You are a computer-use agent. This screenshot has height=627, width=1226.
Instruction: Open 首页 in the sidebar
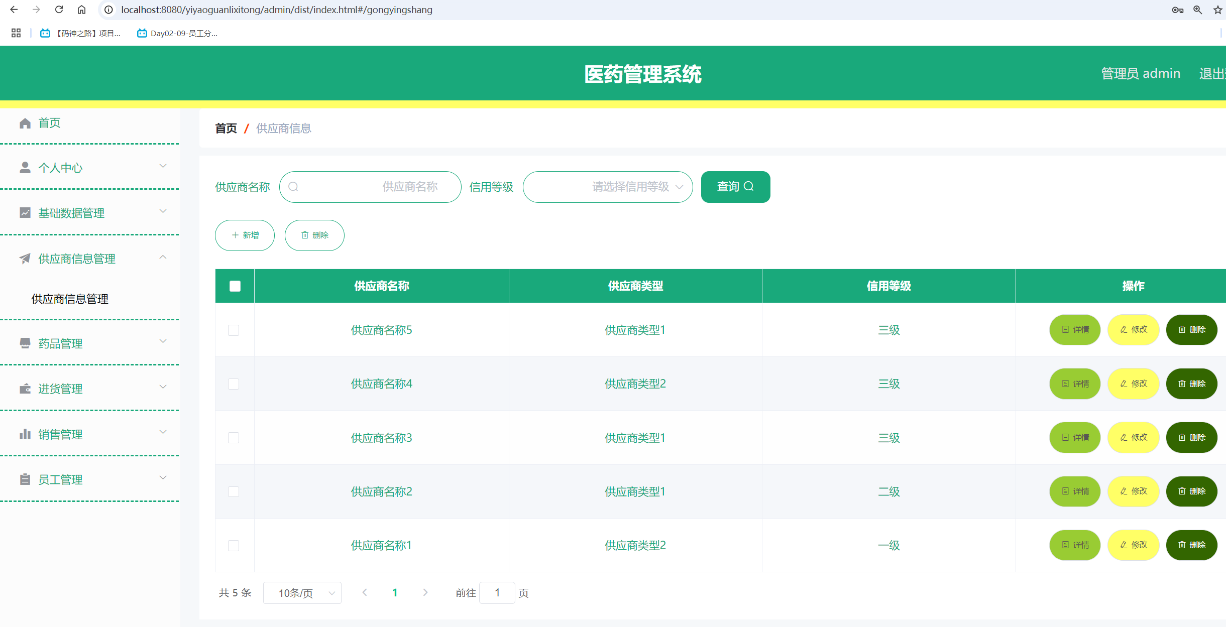pos(49,123)
